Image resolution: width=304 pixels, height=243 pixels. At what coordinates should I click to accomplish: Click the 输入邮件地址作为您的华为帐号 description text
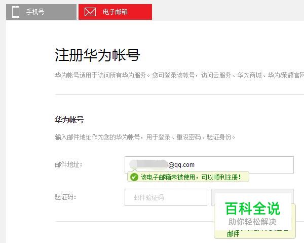pyautogui.click(x=145, y=137)
